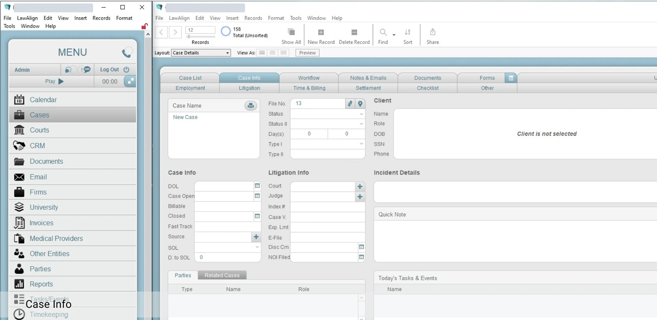Open the calendar picker for NOI Filed
The height and width of the screenshot is (320, 657).
[x=361, y=257]
